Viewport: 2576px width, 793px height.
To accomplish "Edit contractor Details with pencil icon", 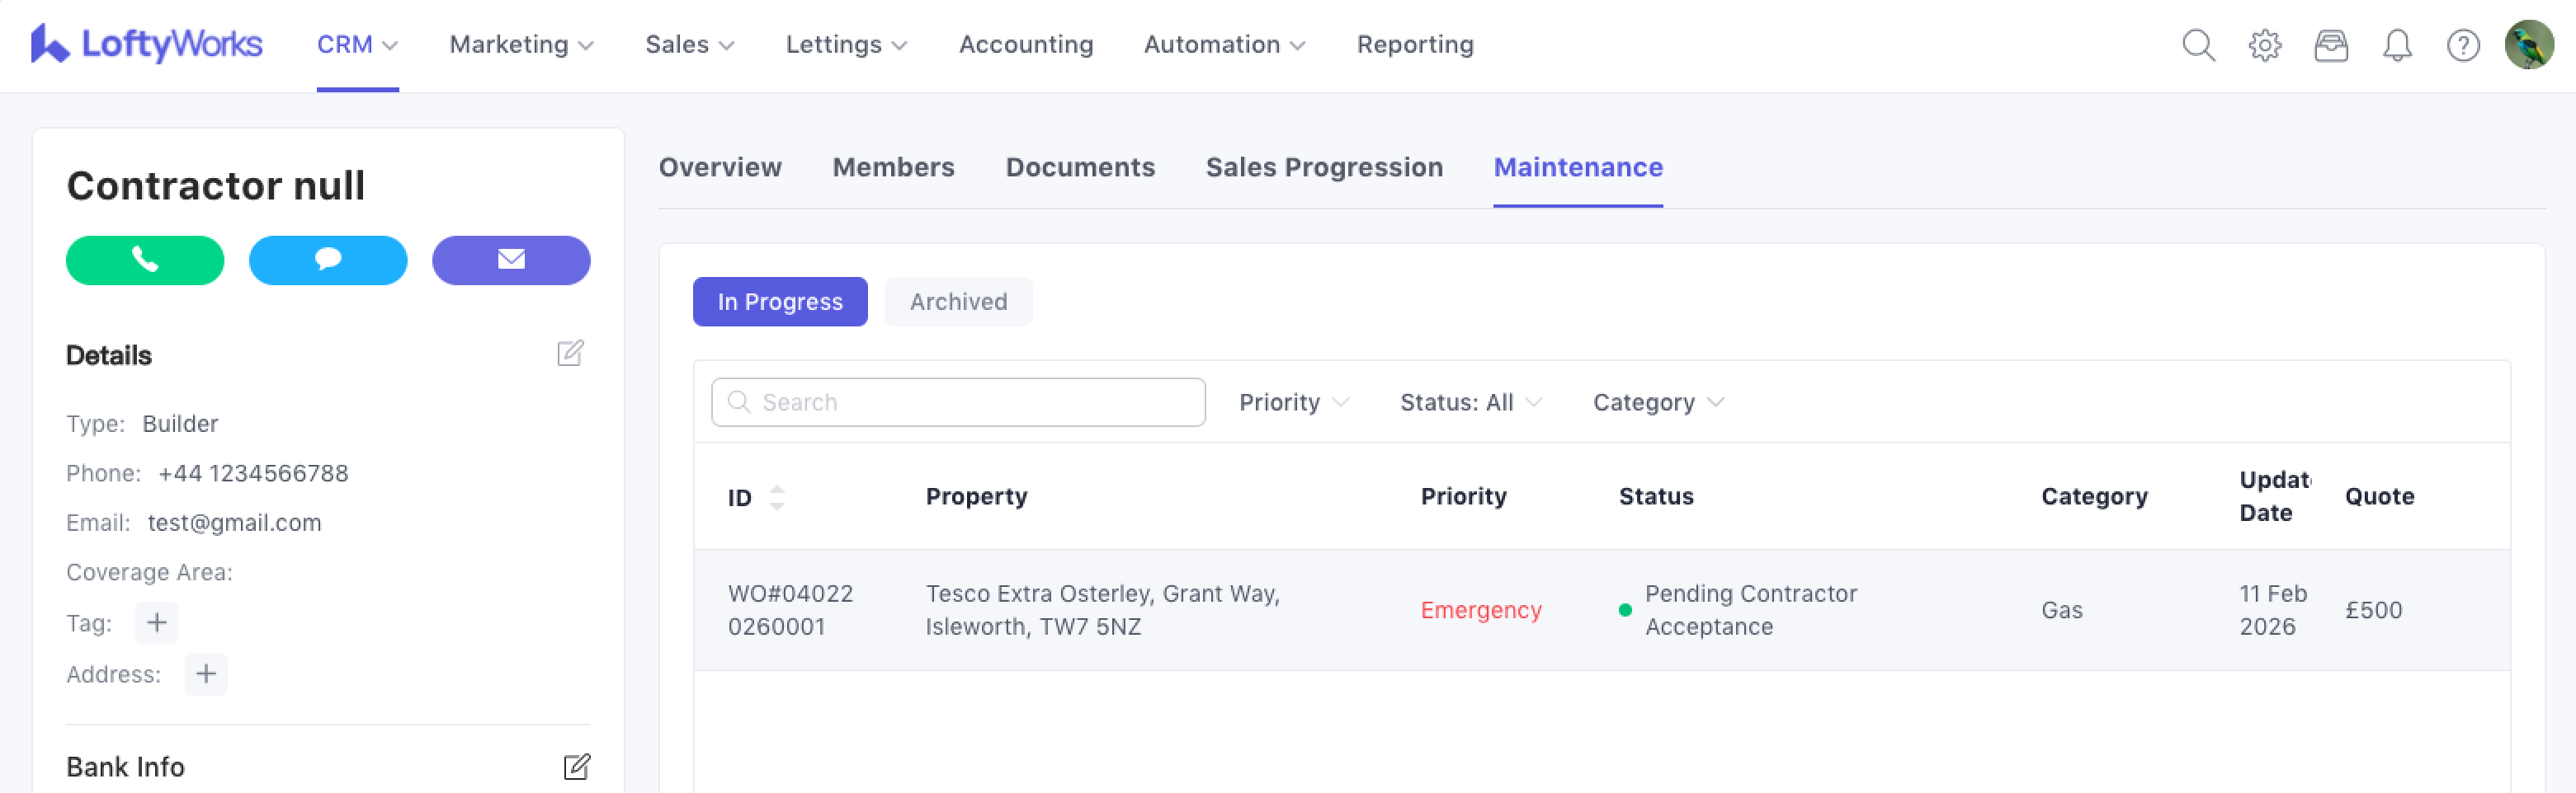I will coord(570,354).
